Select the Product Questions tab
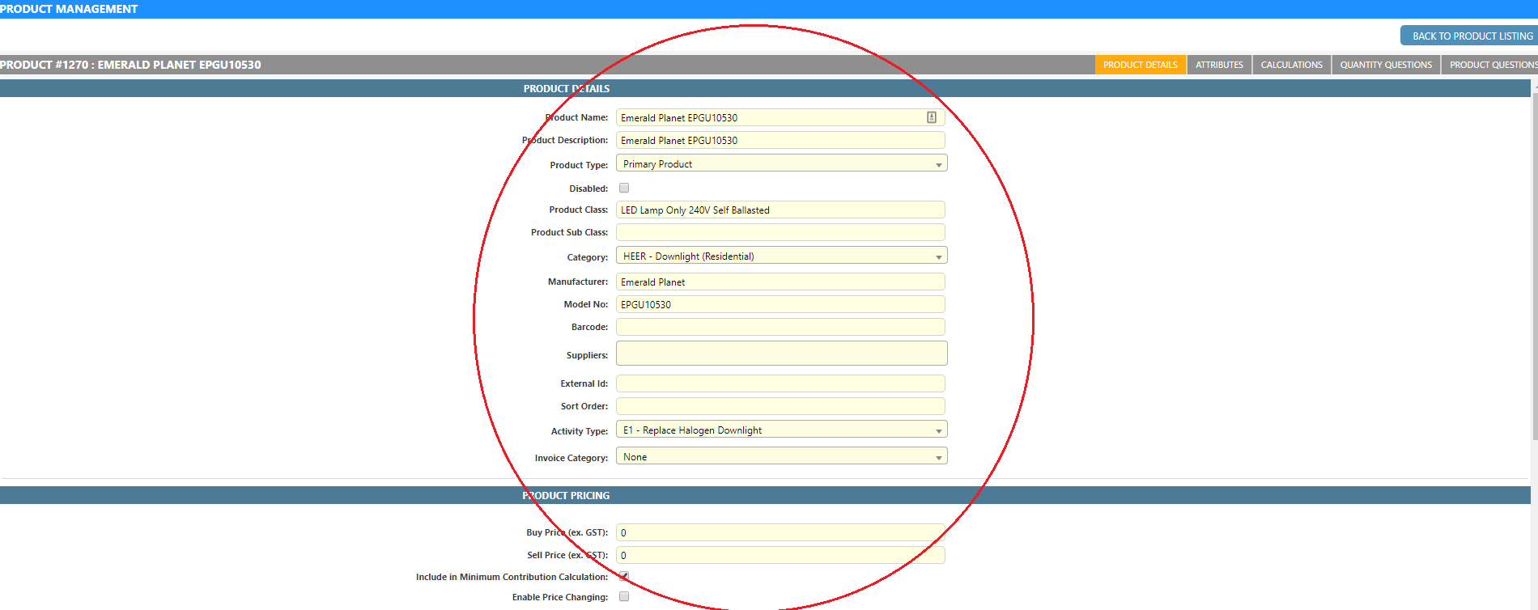The image size is (1538, 610). (x=1492, y=65)
